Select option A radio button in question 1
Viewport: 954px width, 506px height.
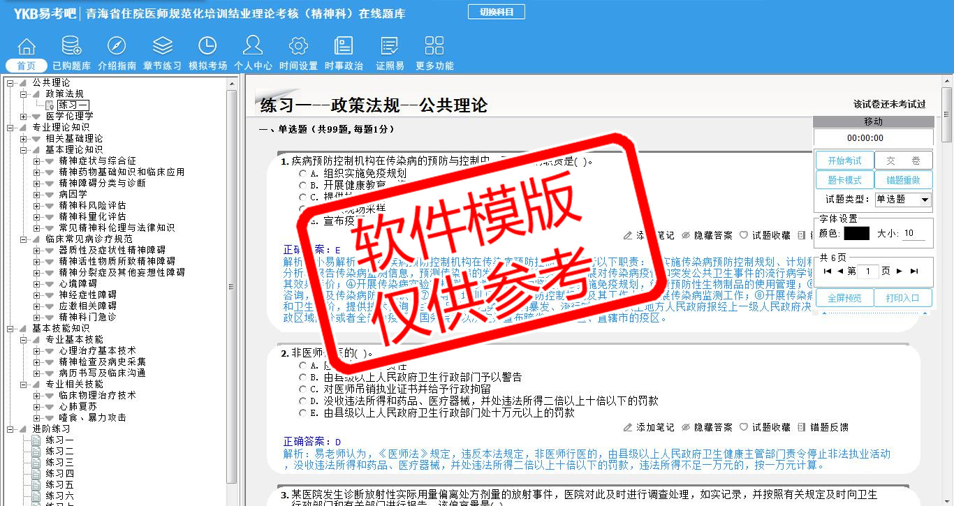click(x=302, y=174)
